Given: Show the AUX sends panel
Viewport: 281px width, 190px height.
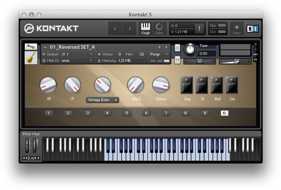Looking at the screenshot, I should click(255, 54).
